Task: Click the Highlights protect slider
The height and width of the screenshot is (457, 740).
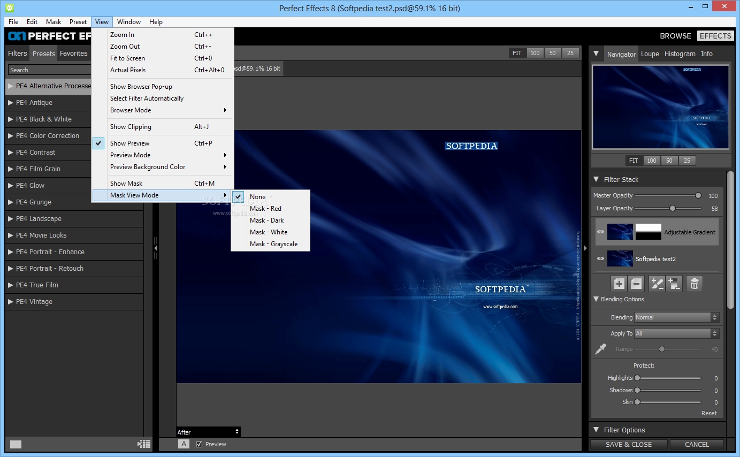Action: (669, 378)
